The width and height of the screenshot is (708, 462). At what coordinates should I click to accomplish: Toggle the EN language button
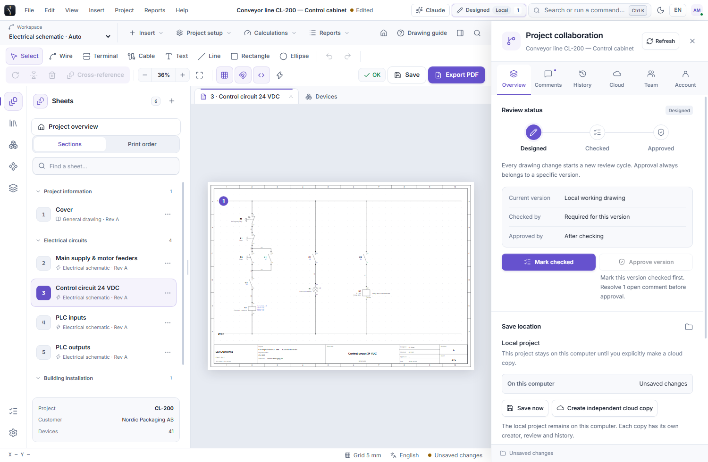pyautogui.click(x=678, y=10)
